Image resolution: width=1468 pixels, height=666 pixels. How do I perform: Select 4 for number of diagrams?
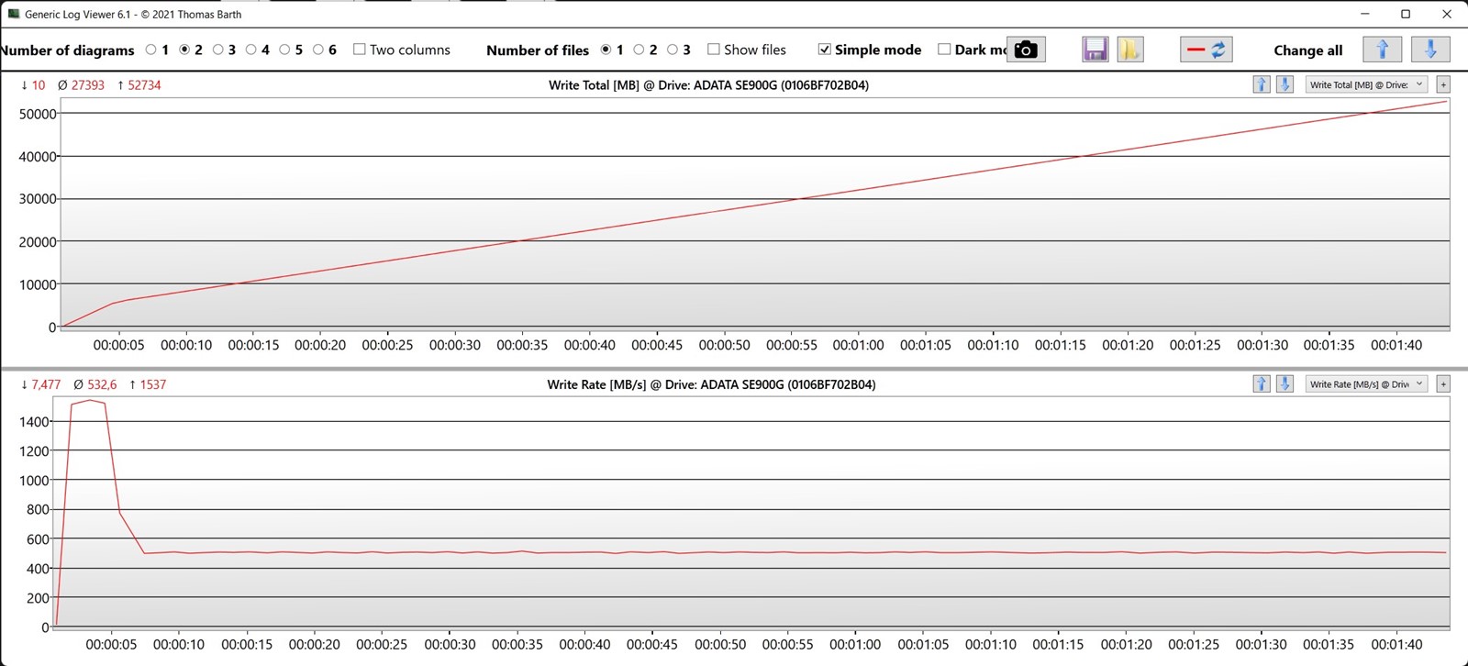click(251, 50)
